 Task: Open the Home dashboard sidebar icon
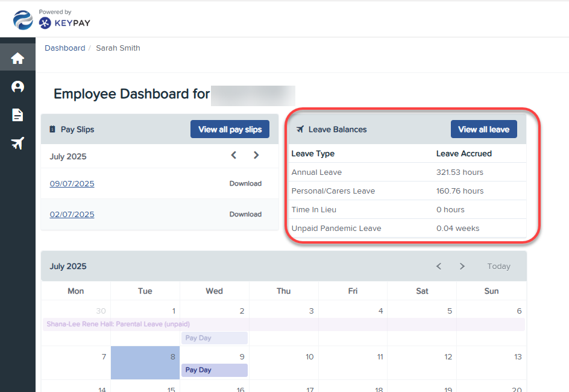coord(17,58)
